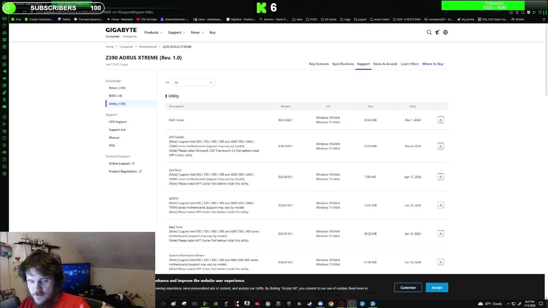The width and height of the screenshot is (548, 308).
Task: Switch to Enterprise site
Action: coord(130,36)
